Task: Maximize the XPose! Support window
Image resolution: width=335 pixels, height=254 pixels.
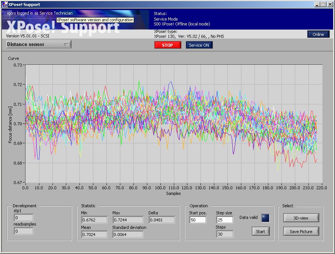Action: tap(323, 4)
